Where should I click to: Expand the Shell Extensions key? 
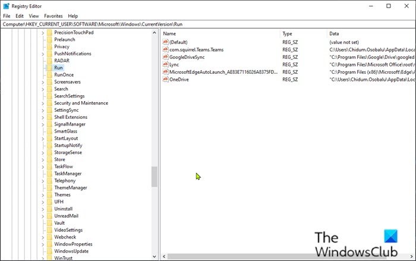43,117
